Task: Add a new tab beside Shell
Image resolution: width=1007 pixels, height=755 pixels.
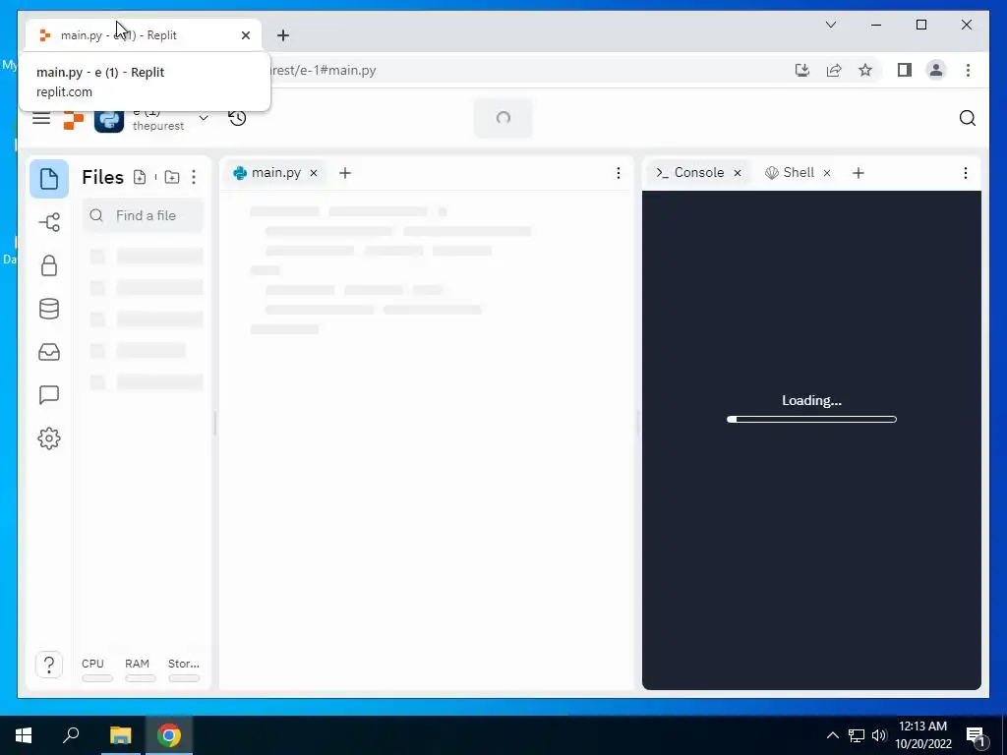Action: [x=858, y=173]
